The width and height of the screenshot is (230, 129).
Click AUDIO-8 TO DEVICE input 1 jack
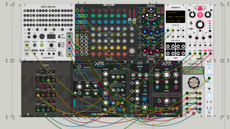[x=168, y=30]
